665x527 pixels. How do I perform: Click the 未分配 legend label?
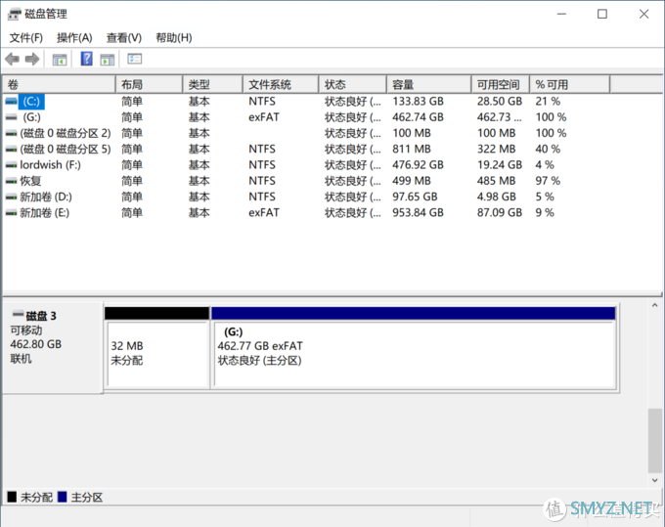coord(37,498)
